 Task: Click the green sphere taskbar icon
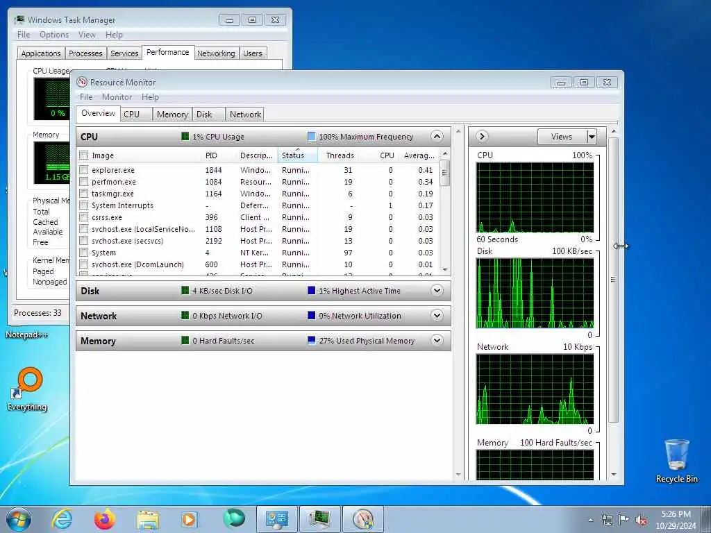click(234, 519)
